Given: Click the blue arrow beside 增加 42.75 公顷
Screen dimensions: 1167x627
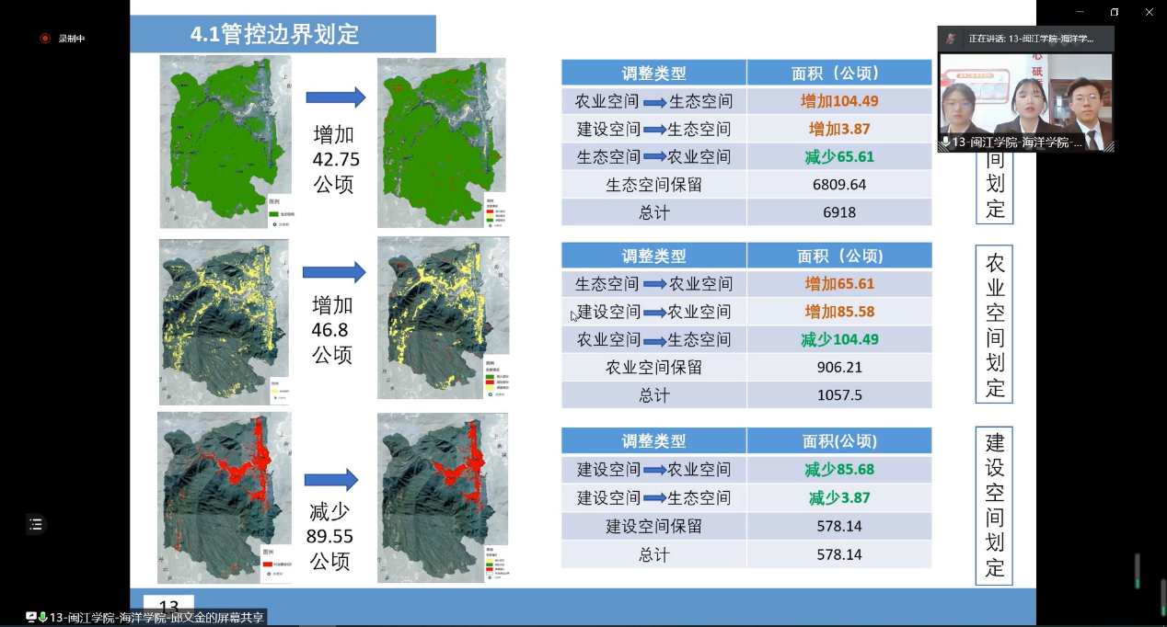Looking at the screenshot, I should (335, 97).
